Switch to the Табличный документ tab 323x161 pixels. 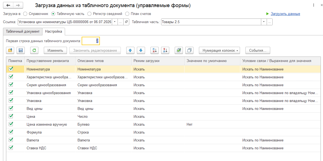[23, 32]
